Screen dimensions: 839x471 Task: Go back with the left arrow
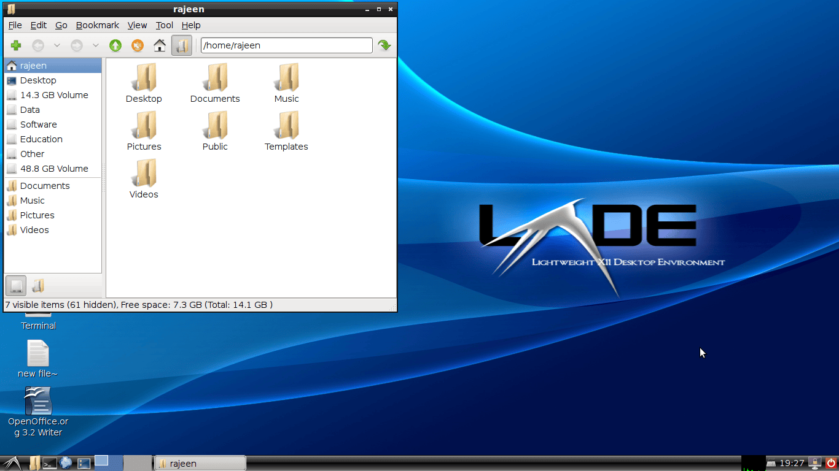(38, 45)
